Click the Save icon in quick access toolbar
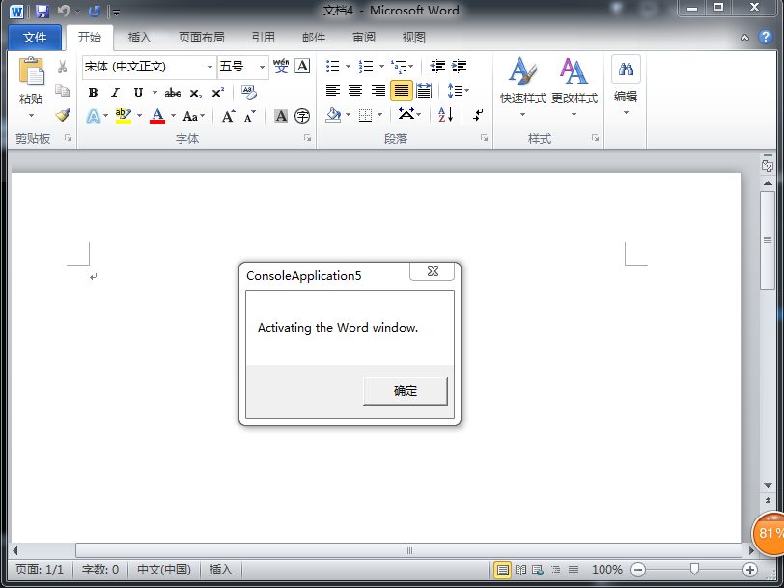Viewport: 784px width, 588px height. pos(42,11)
